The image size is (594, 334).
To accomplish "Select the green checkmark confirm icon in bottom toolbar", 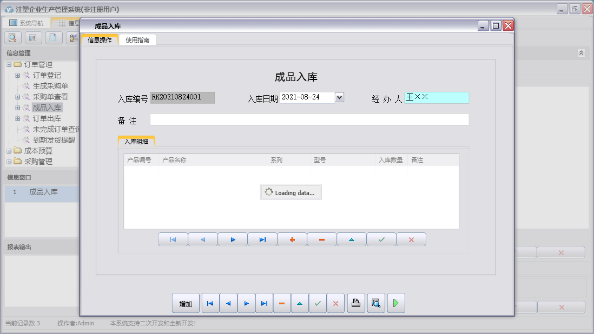I will coord(318,303).
